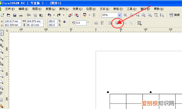
Task: Select the Text tool (字) in toolbox
Action: click(1, 93)
